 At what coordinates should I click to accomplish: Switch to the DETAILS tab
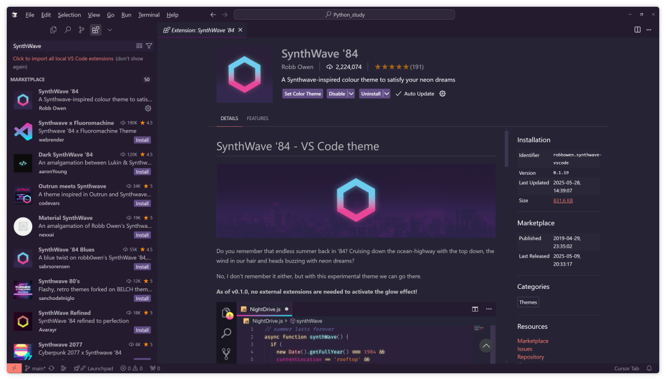229,118
